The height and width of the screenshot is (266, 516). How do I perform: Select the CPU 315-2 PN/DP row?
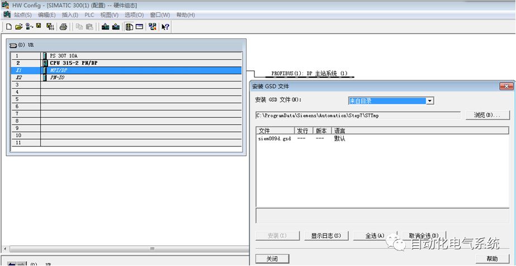click(x=126, y=63)
